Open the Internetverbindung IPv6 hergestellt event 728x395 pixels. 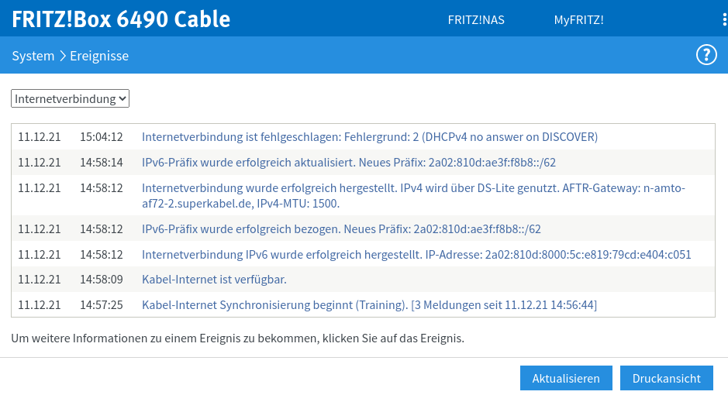click(416, 254)
